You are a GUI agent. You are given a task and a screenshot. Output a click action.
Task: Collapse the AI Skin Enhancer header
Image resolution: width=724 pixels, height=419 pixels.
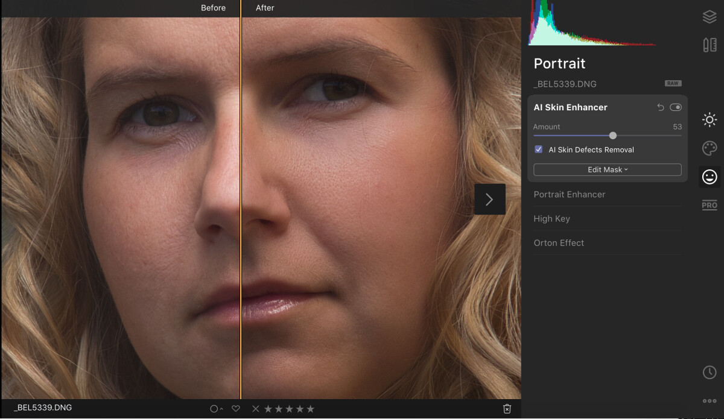(x=571, y=107)
